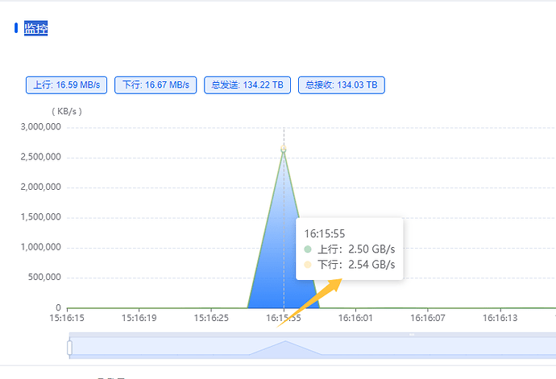This screenshot has height=379, width=556.
Task: Click the mini peak in zoom slider preview
Action: 284,343
